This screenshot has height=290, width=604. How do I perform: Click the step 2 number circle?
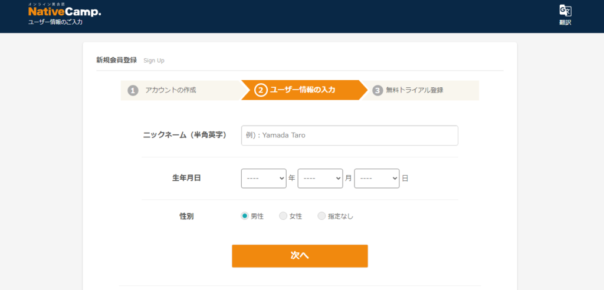[261, 91]
